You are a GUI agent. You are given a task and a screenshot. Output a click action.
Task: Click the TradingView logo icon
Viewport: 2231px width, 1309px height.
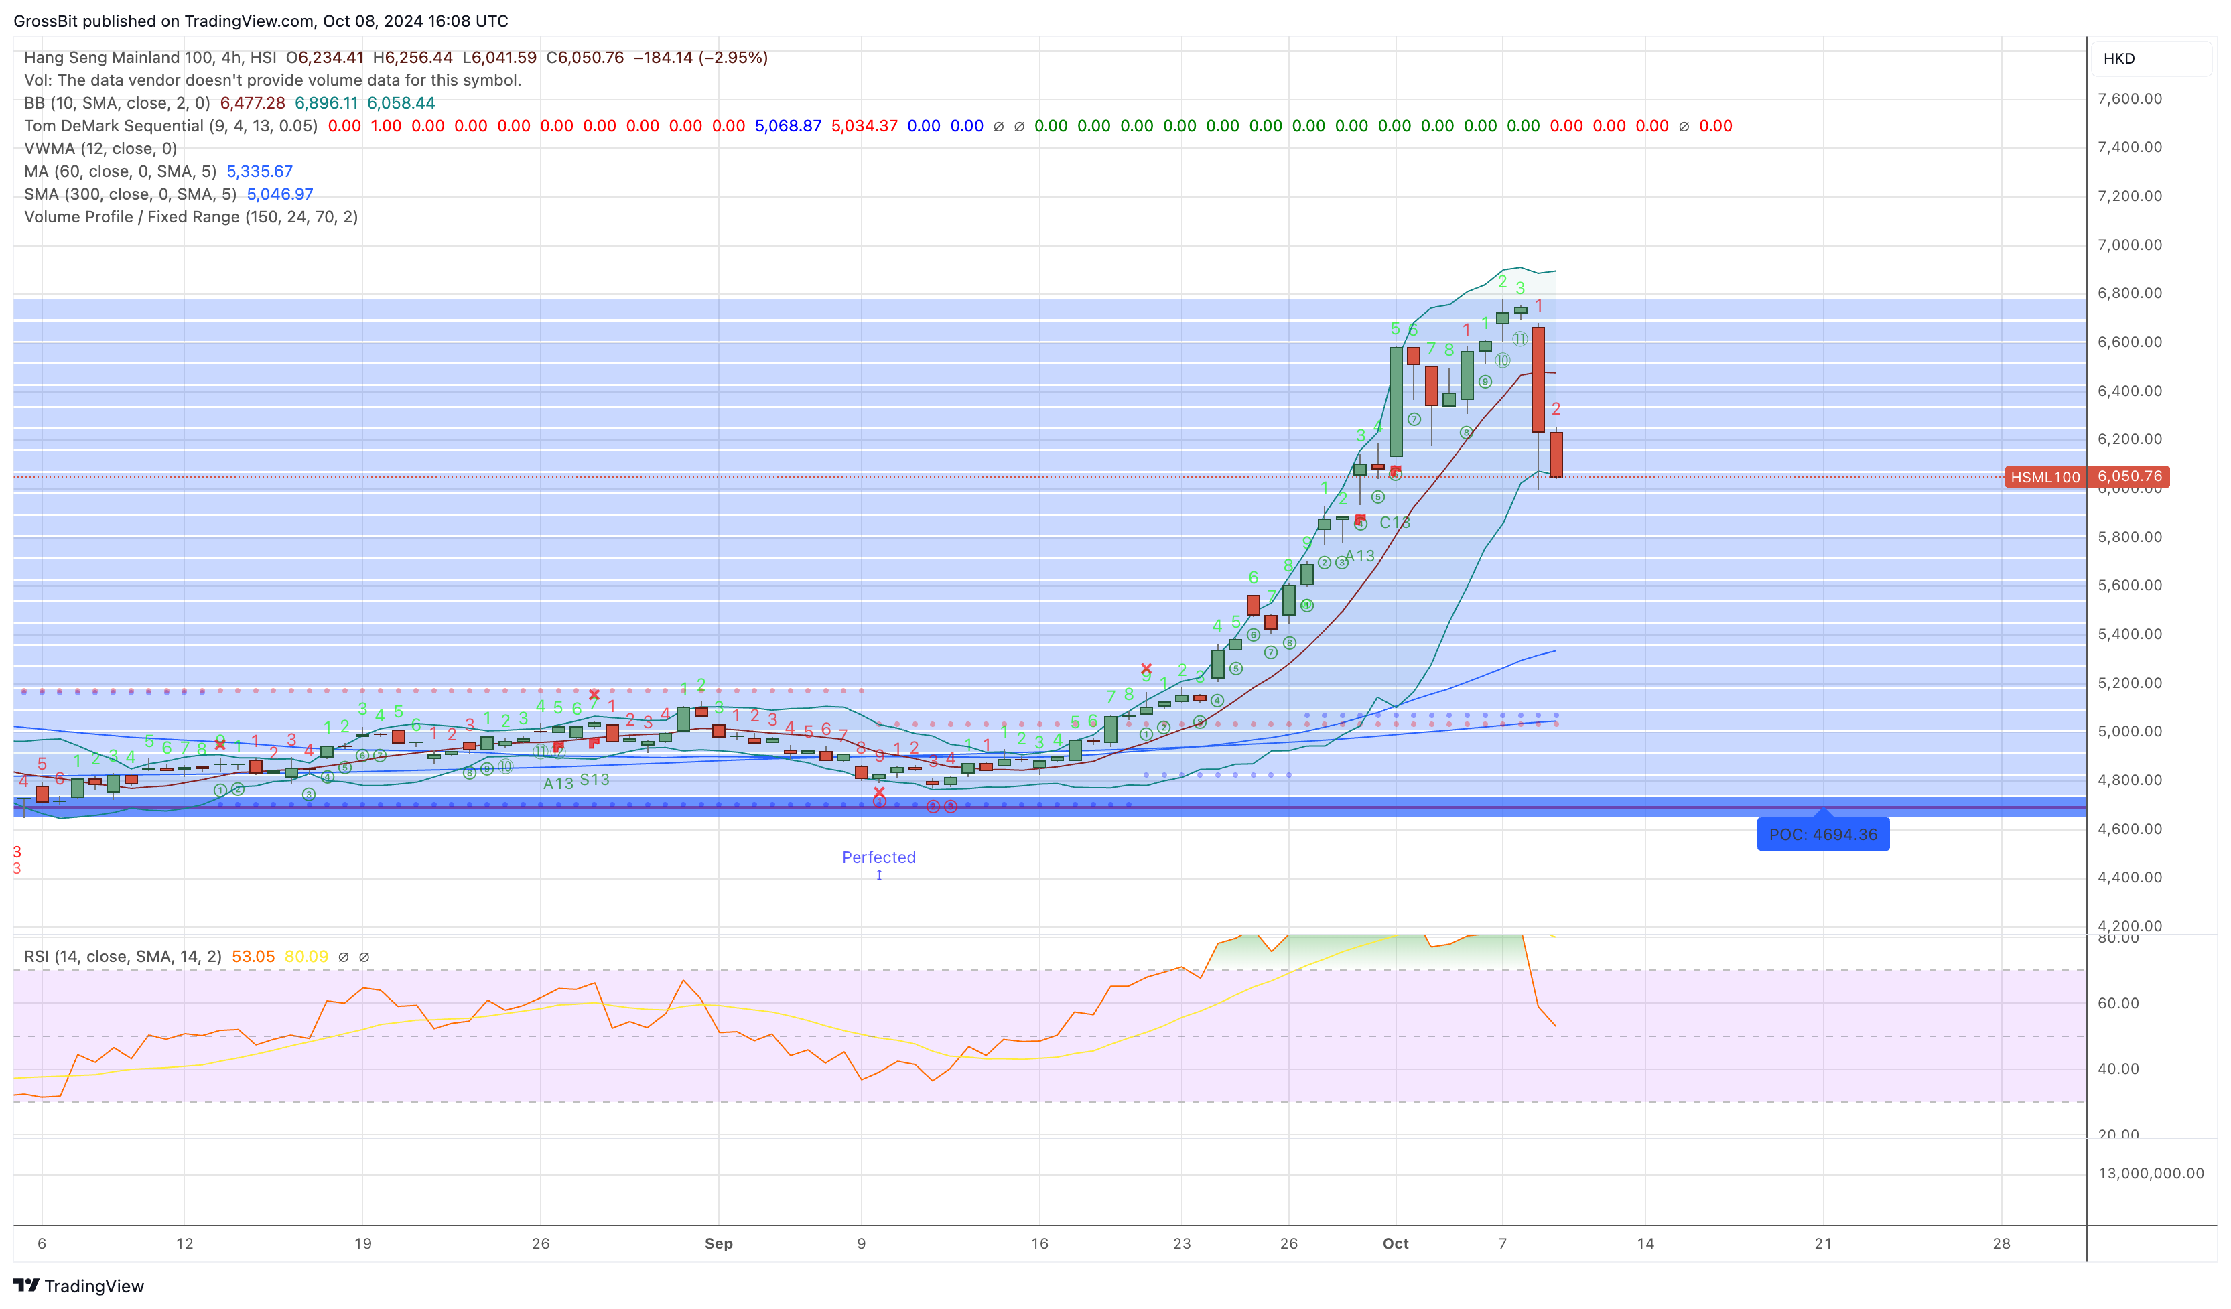(x=27, y=1284)
